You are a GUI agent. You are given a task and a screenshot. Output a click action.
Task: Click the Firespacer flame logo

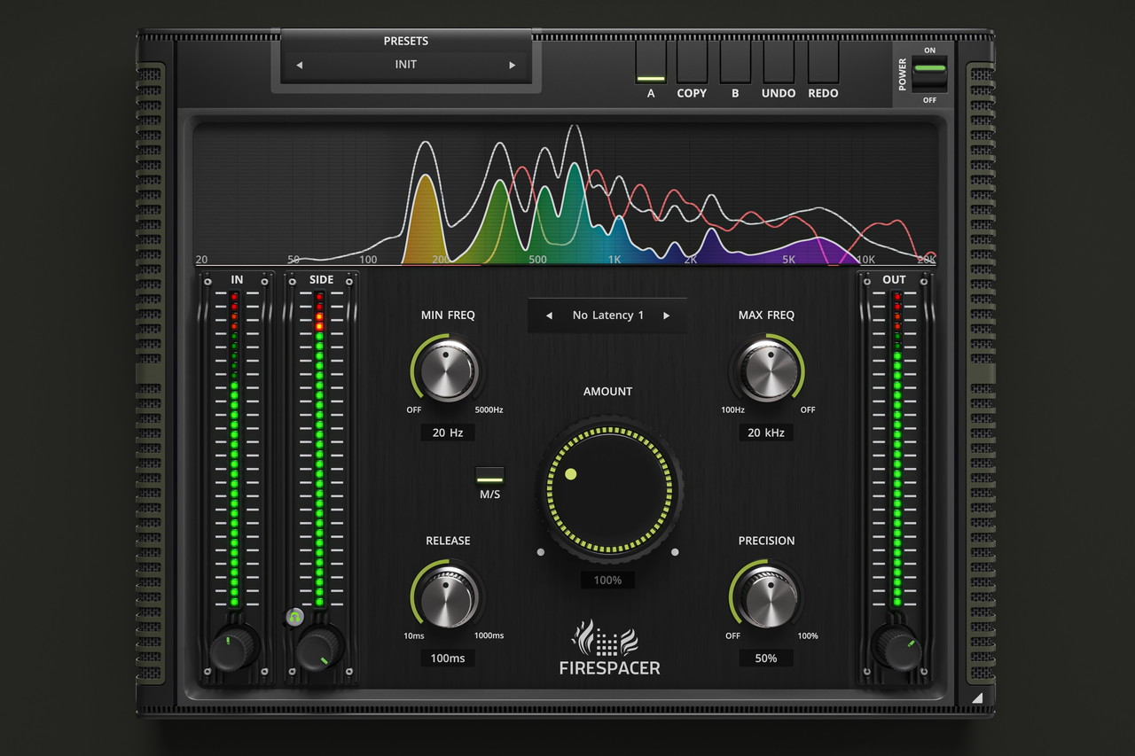tap(609, 638)
